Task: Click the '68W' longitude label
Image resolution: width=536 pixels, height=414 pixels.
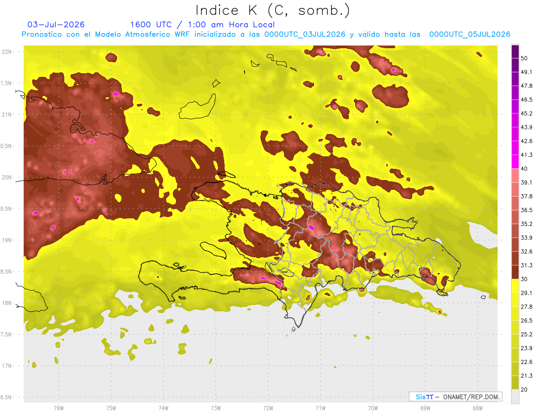Action: pyautogui.click(x=477, y=408)
